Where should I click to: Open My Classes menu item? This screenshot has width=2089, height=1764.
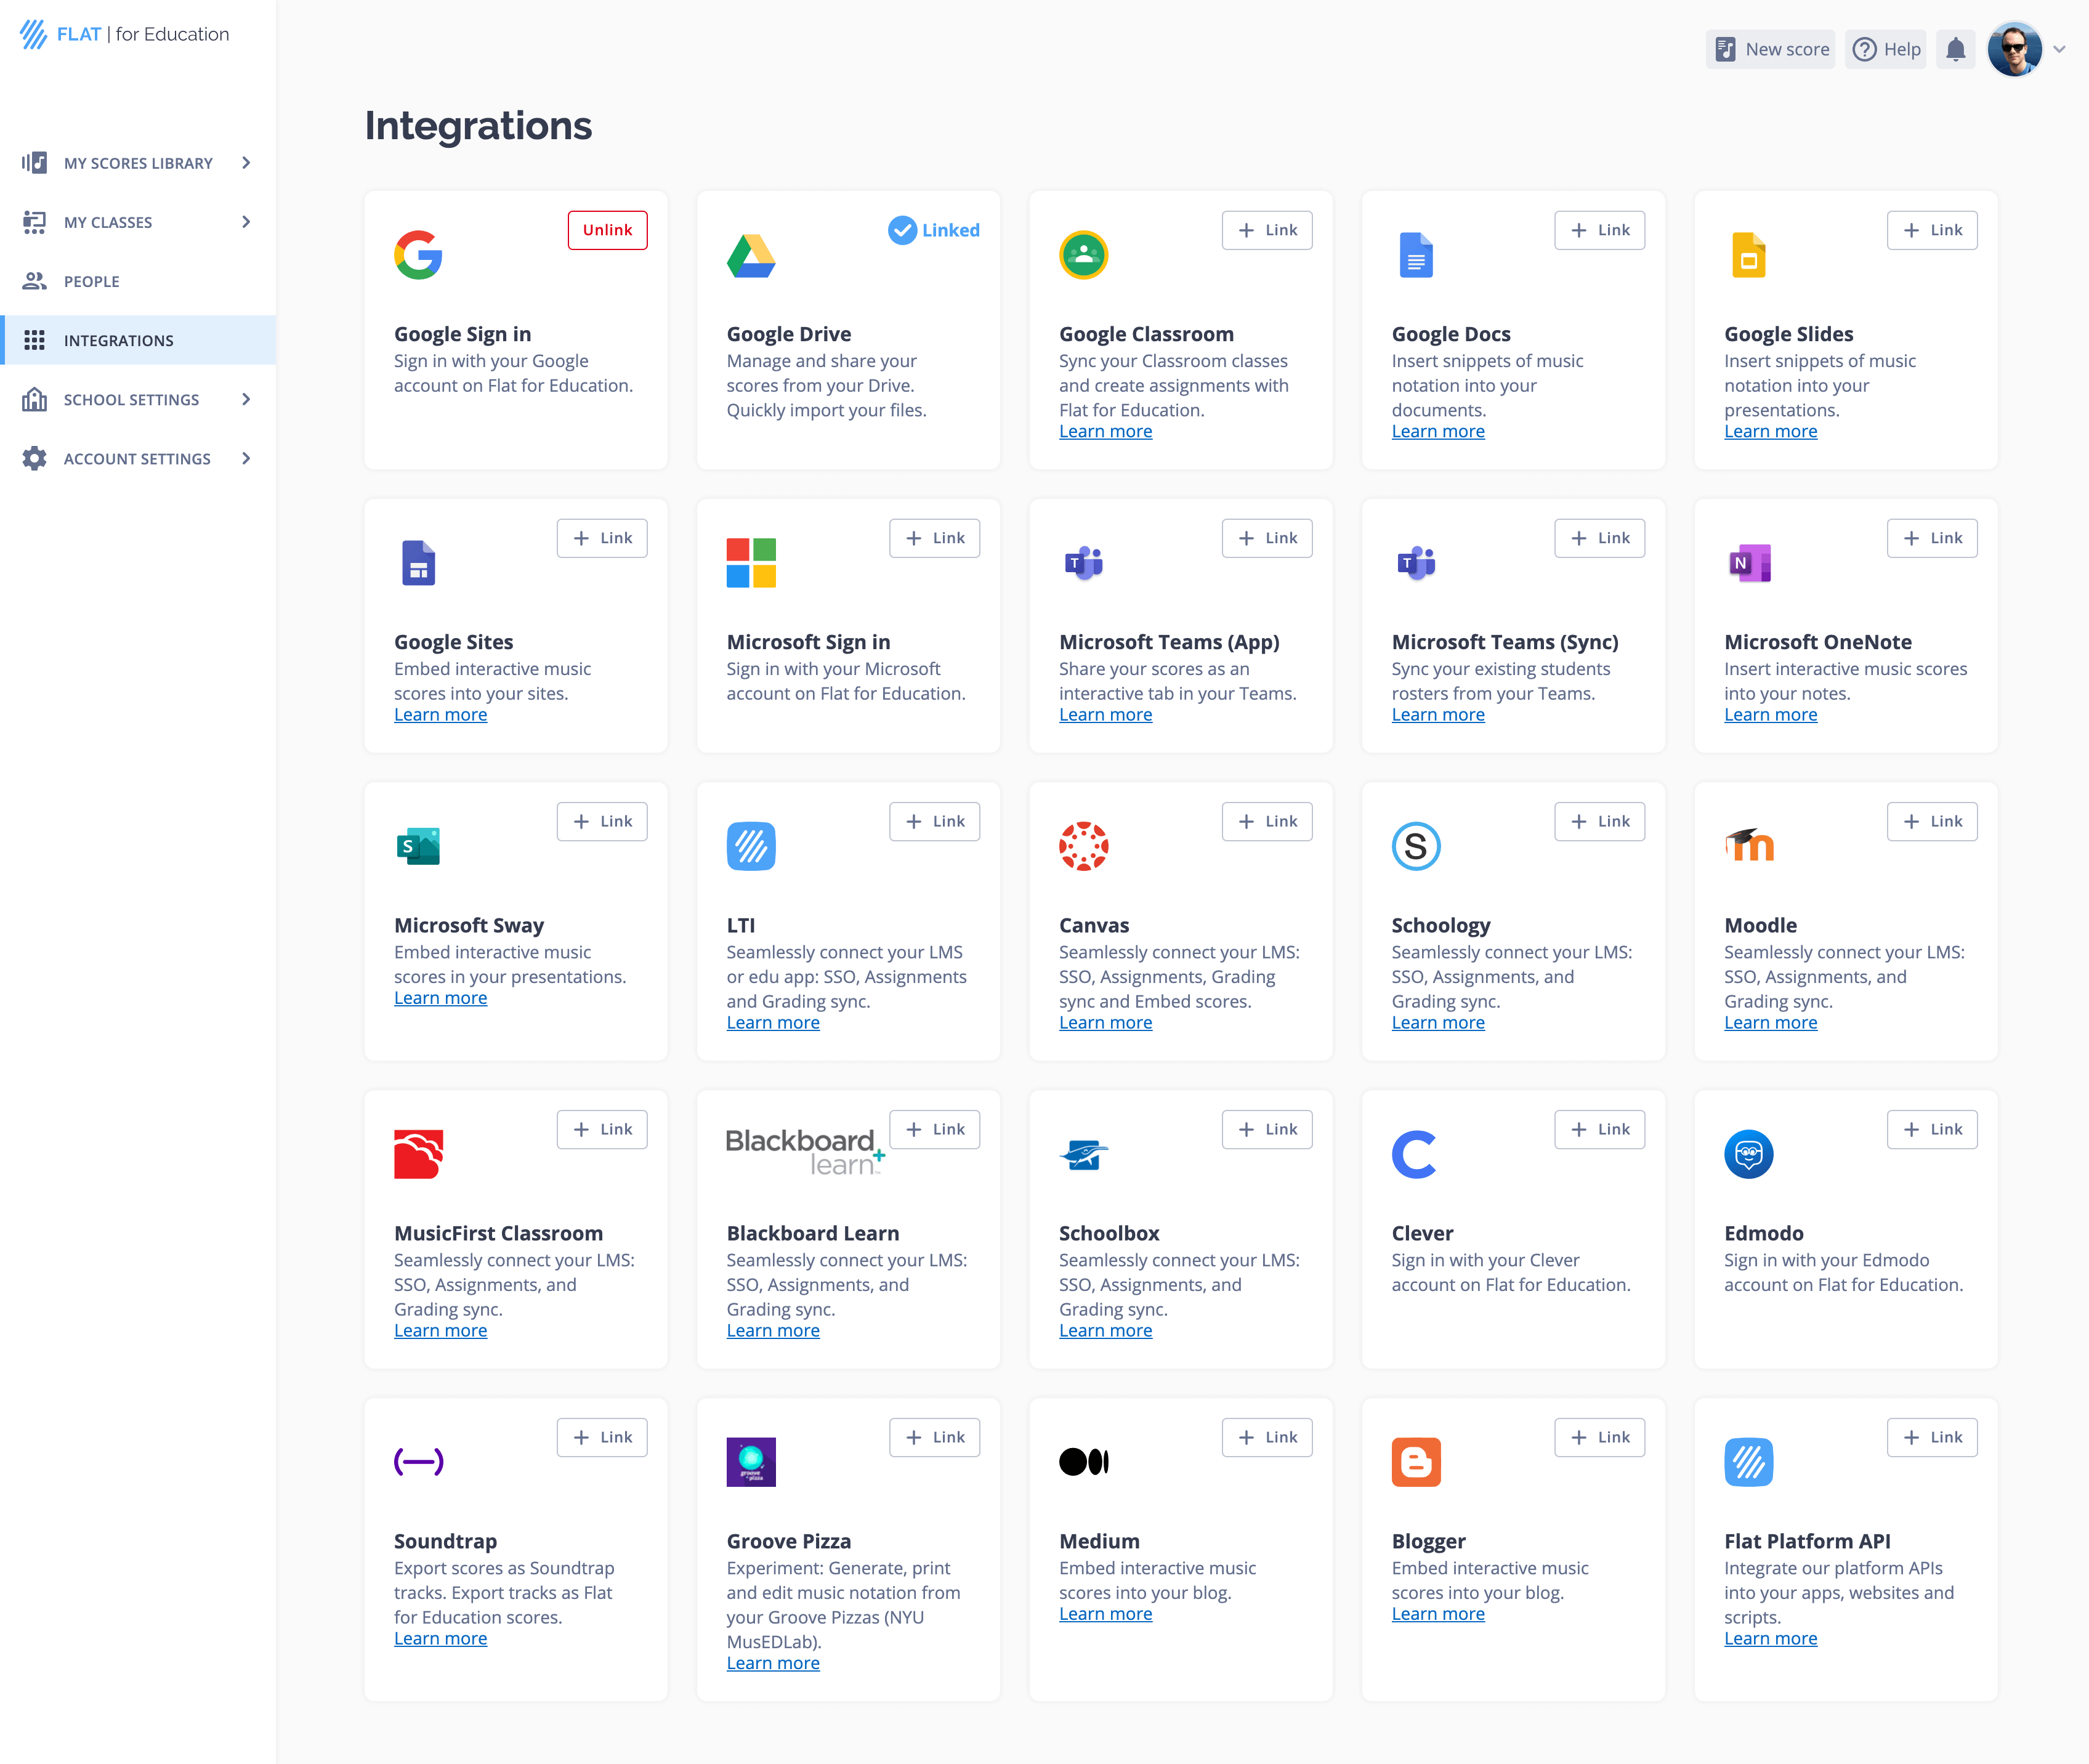(138, 221)
